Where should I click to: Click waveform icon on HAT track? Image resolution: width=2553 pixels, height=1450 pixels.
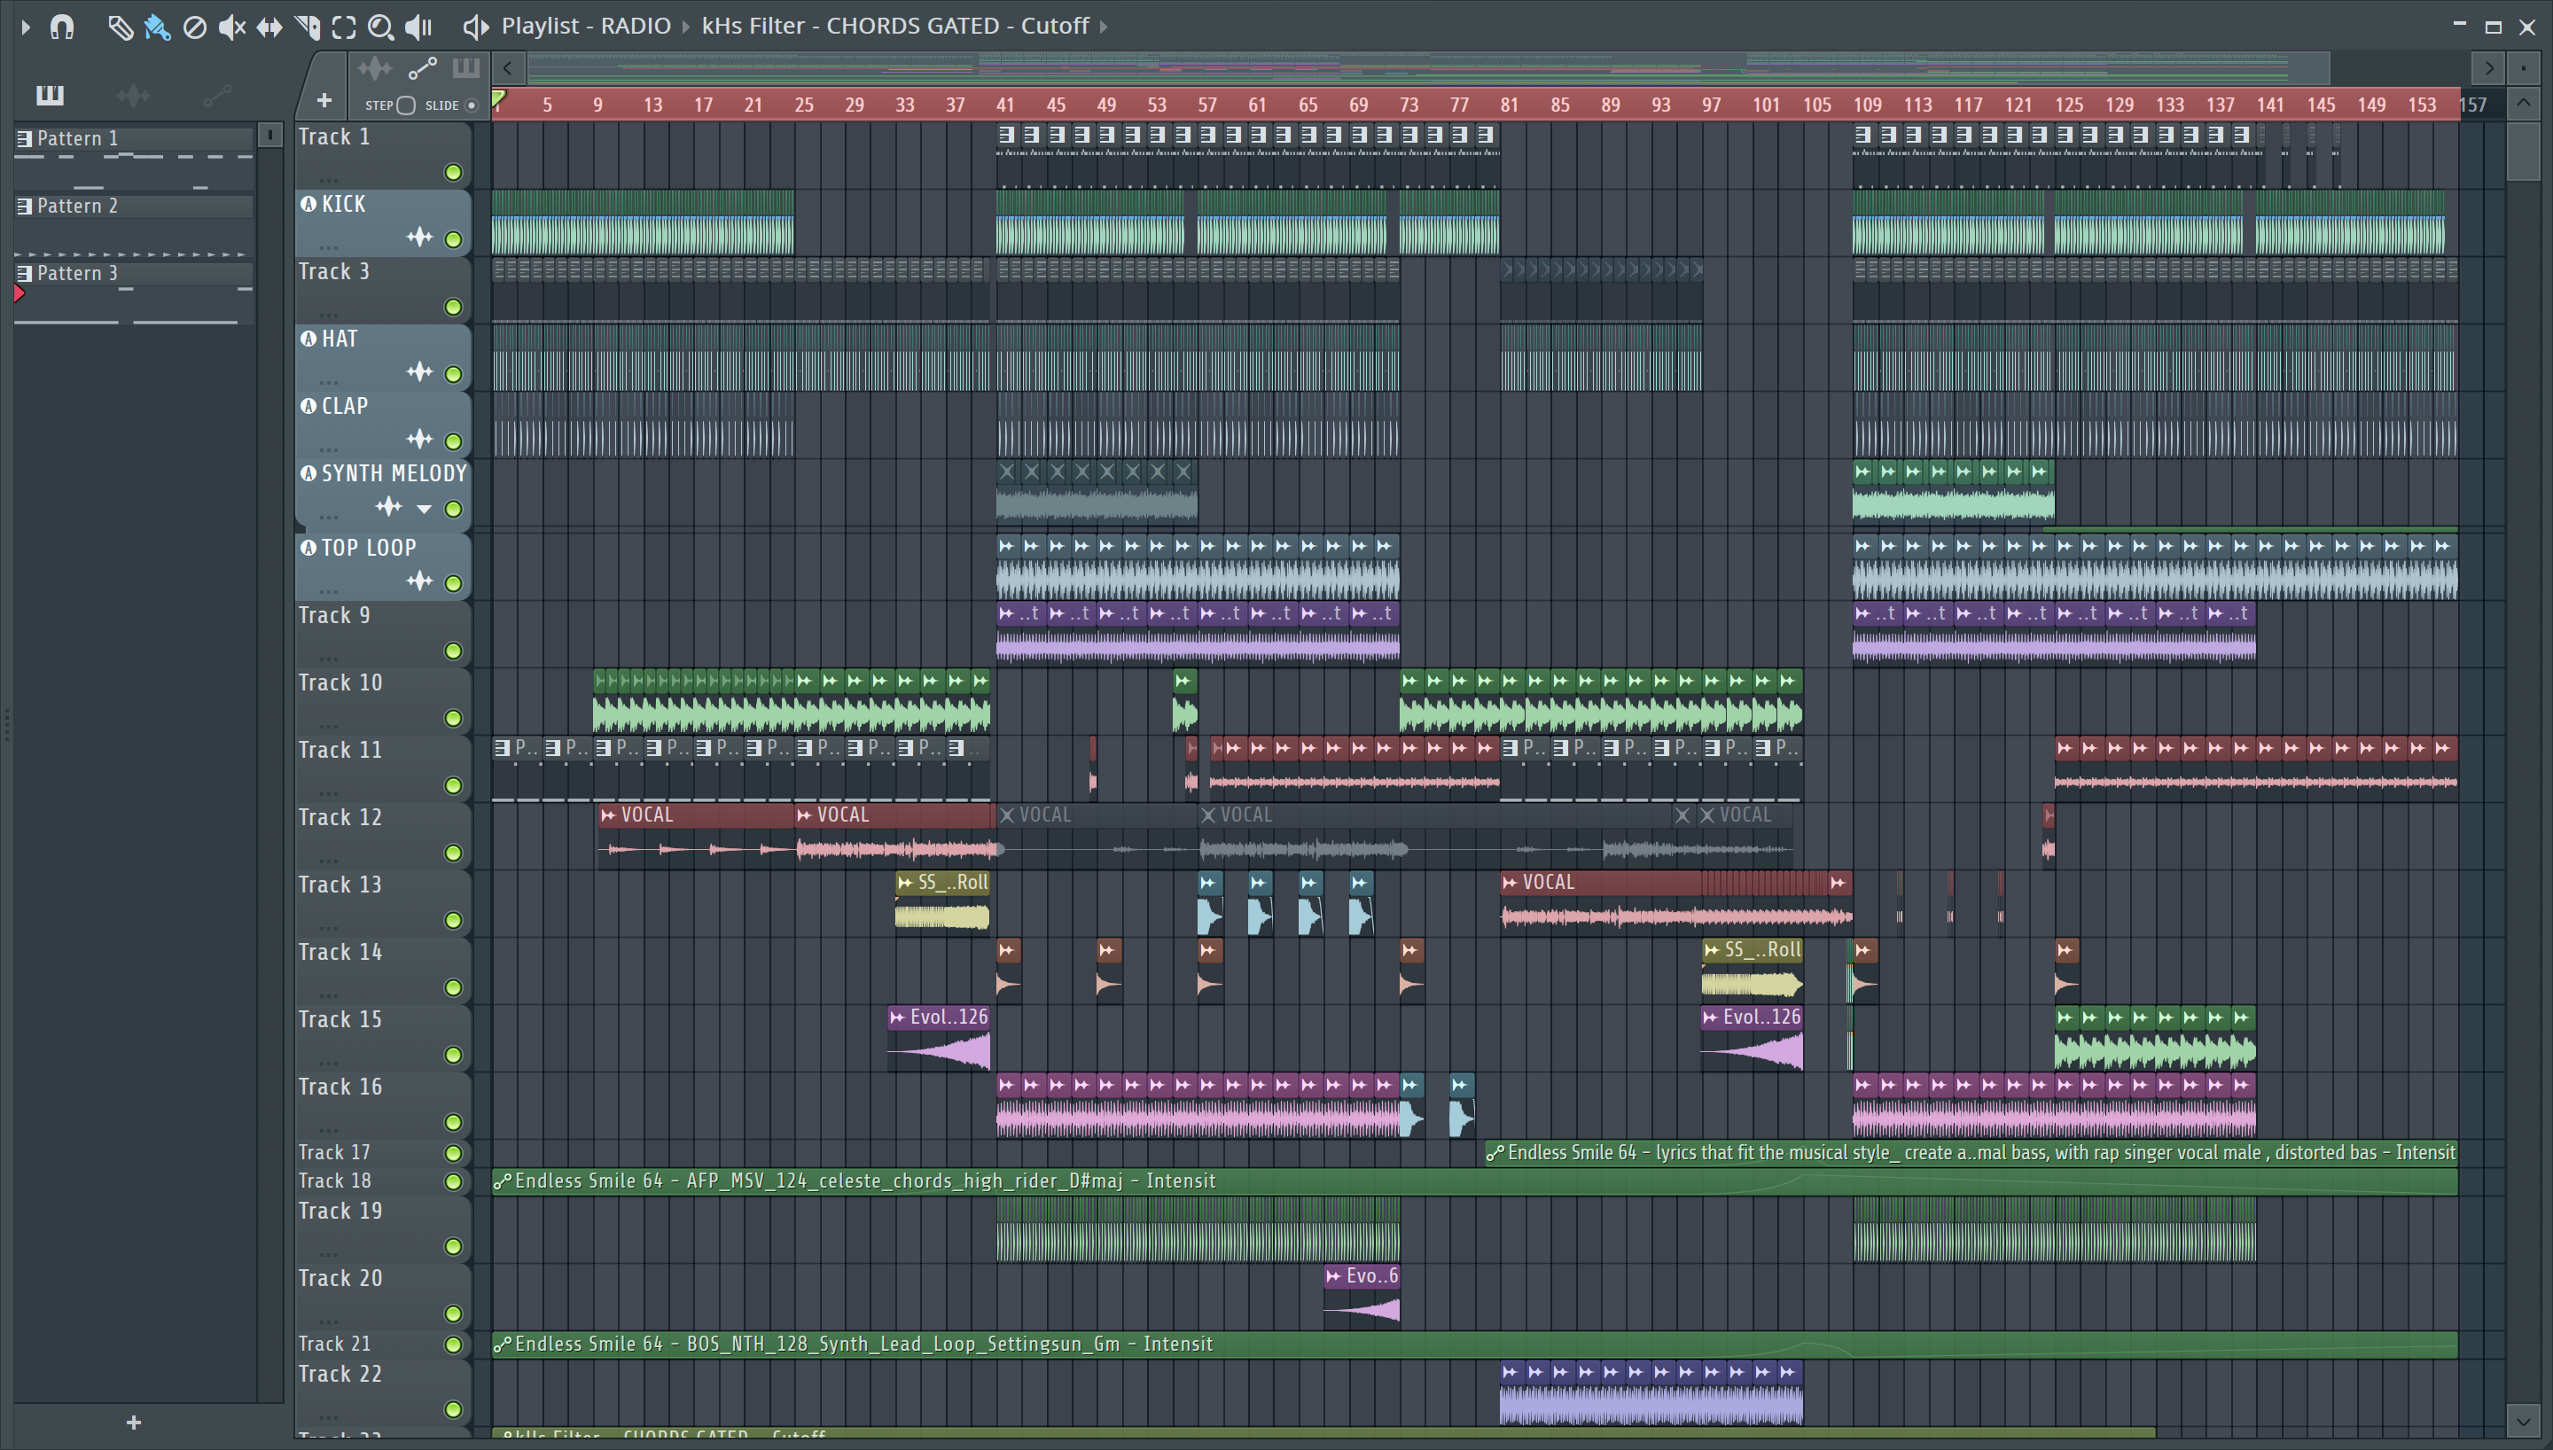coord(420,371)
